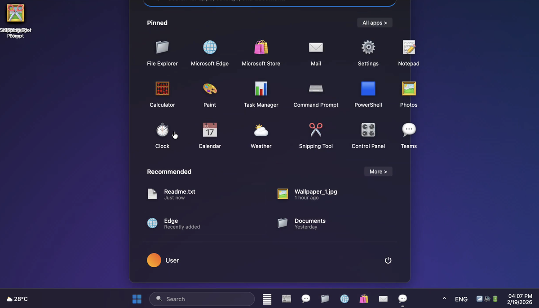Open the Photos pinned app
This screenshot has height=308, width=539.
coord(409,94)
